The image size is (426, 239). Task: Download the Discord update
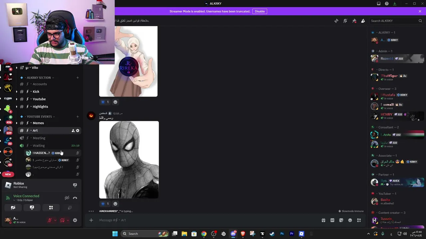(x=395, y=4)
